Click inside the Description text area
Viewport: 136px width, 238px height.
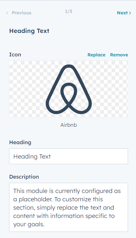pyautogui.click(x=68, y=207)
